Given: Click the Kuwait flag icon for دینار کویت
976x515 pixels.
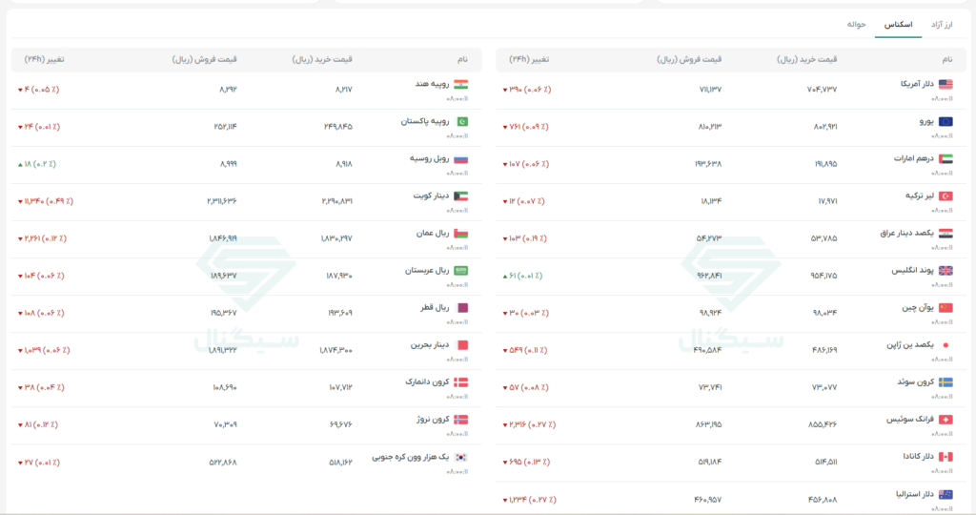Looking at the screenshot, I should [460, 196].
